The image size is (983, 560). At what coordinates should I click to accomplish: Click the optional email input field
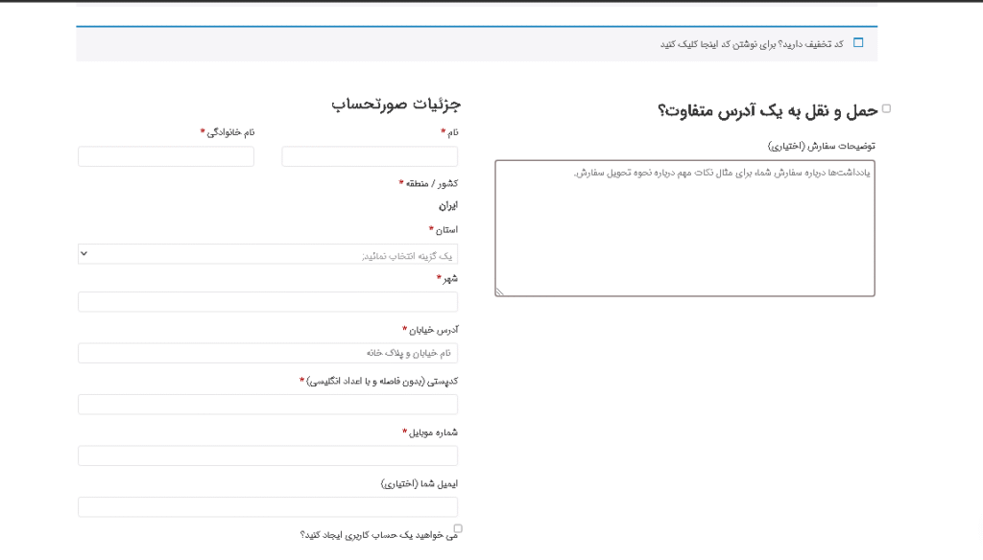(x=268, y=506)
